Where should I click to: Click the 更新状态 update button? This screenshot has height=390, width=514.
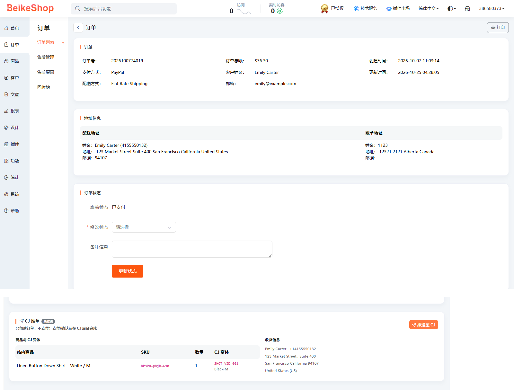[x=128, y=271]
